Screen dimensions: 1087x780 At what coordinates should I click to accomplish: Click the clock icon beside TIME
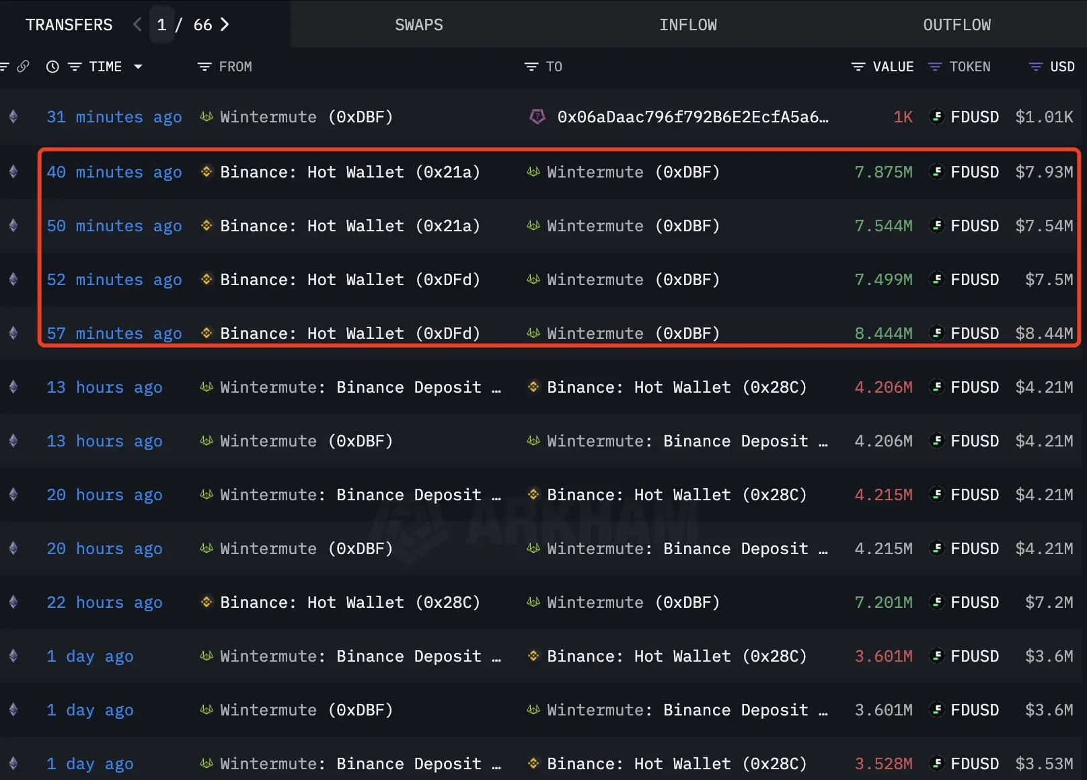52,67
